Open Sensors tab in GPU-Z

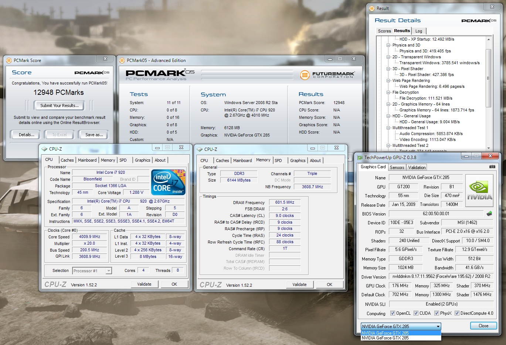pyautogui.click(x=397, y=168)
